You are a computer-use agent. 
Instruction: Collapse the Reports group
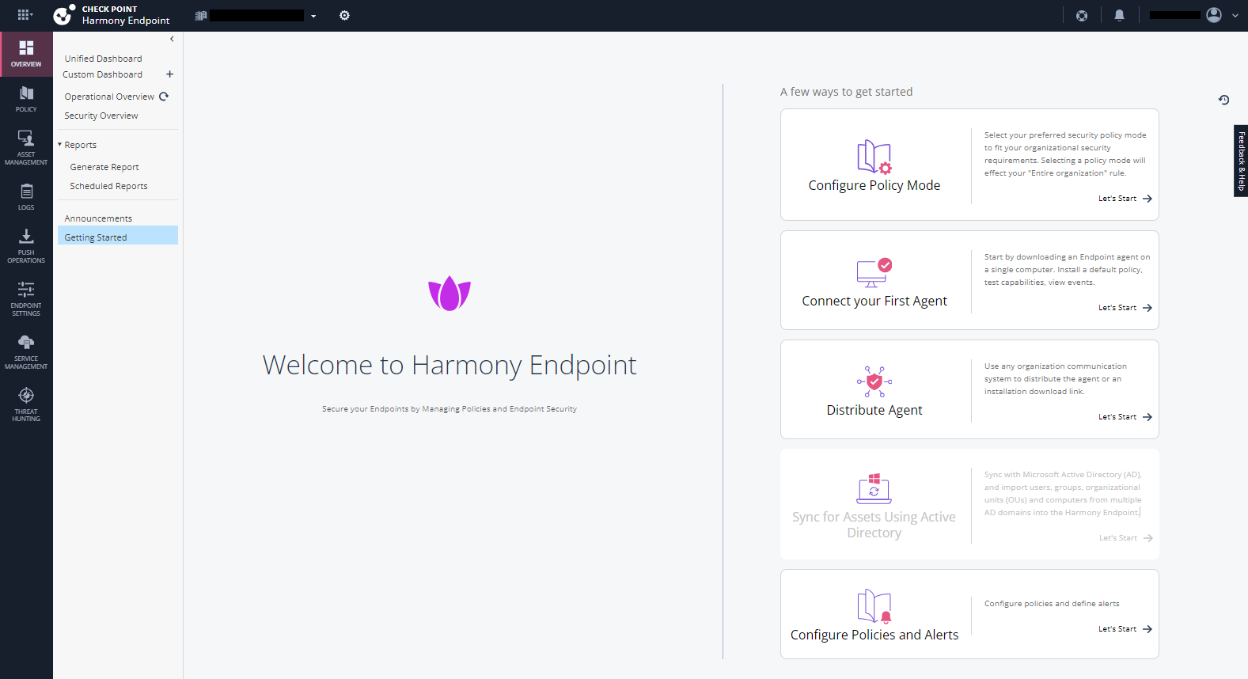pos(59,145)
